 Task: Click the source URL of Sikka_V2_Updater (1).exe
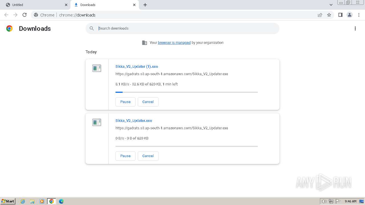pyautogui.click(x=172, y=74)
